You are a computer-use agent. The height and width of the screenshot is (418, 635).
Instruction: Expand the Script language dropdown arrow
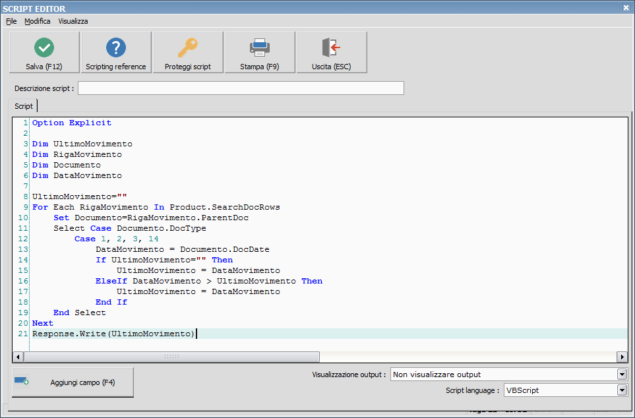click(622, 390)
